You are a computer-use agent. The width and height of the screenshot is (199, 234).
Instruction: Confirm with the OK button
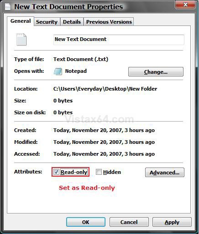point(86,222)
